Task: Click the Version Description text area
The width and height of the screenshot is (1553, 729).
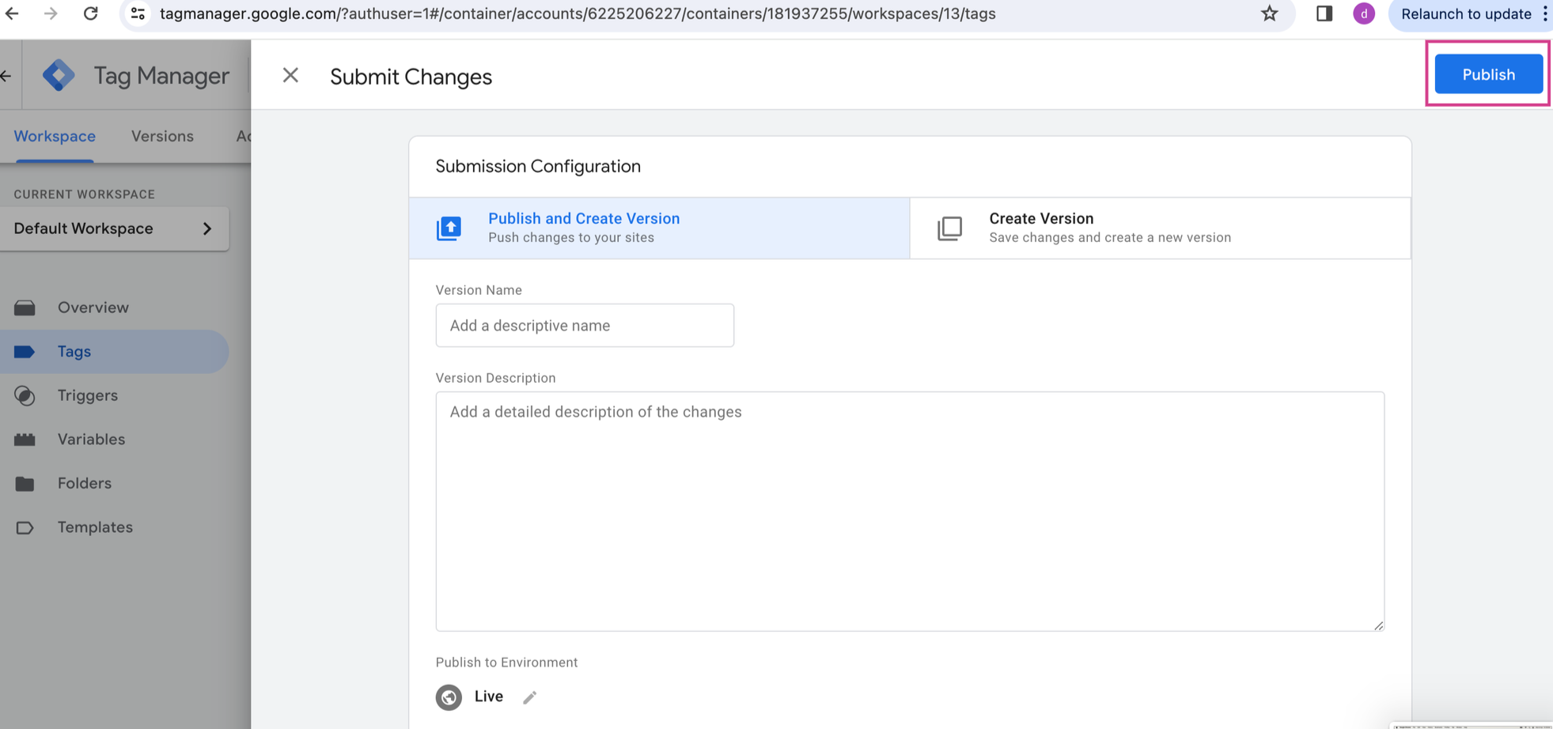Action: pyautogui.click(x=909, y=511)
